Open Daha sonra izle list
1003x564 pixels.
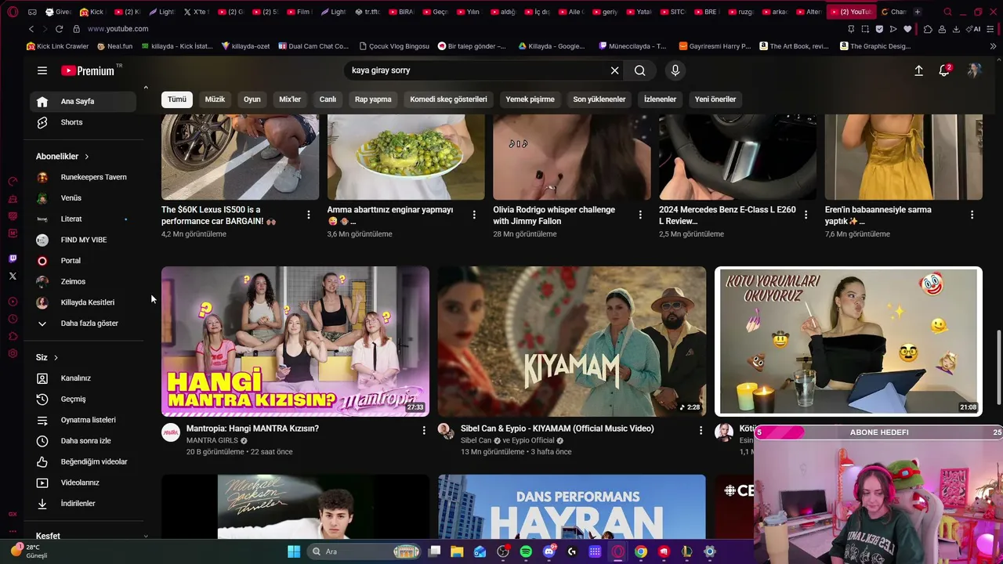pos(83,441)
